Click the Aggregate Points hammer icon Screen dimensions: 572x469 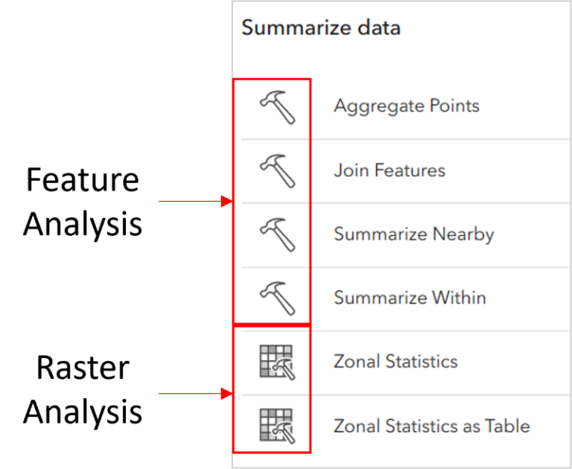[278, 107]
